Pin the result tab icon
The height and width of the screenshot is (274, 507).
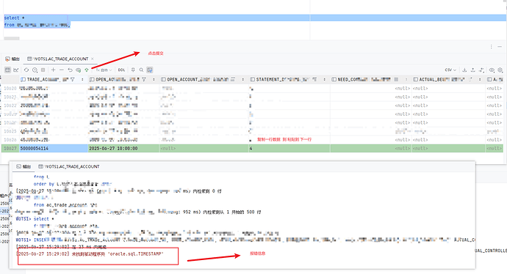[133, 70]
